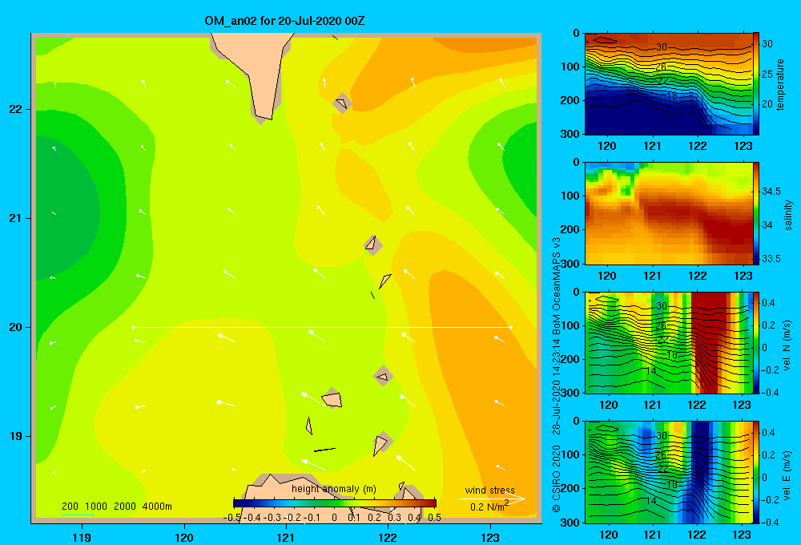Viewport: 801px width, 545px height.
Task: Click the '30' contour label in temperature panel
Action: click(x=661, y=47)
